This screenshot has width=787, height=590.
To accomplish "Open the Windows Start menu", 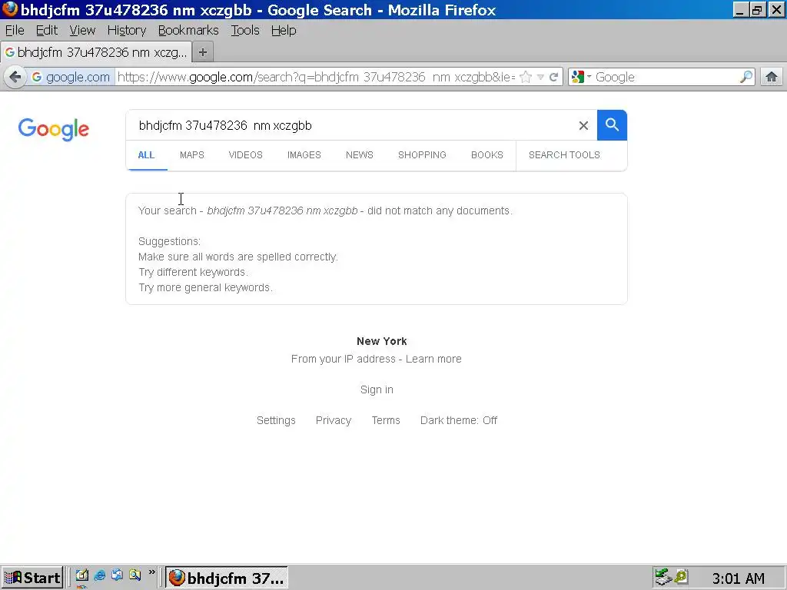I will pos(32,578).
